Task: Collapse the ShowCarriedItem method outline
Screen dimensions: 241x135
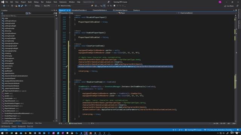Action: pyautogui.click(x=70, y=82)
